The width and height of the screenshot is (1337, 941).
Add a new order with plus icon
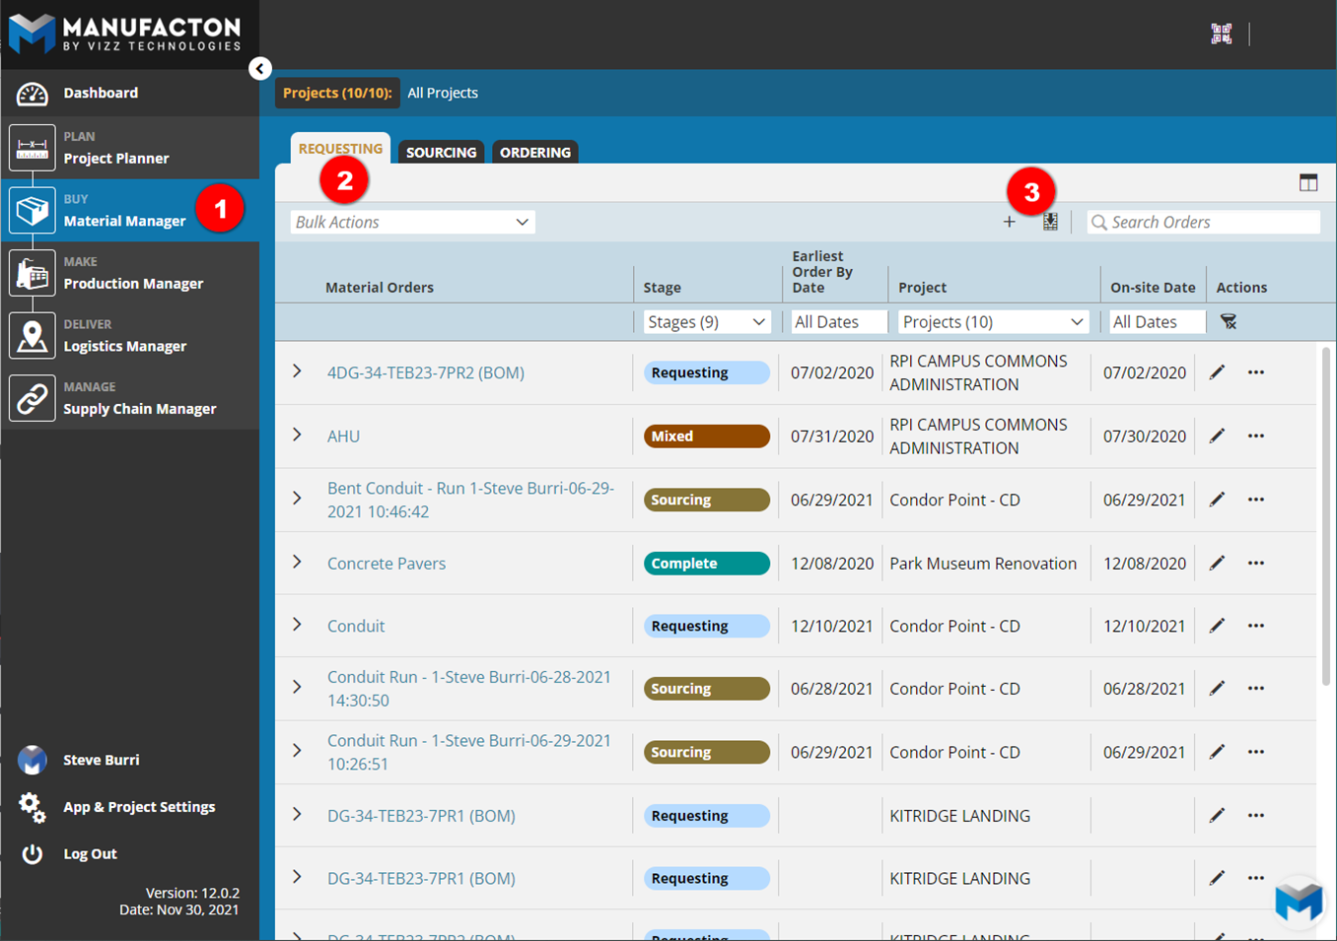point(1009,223)
